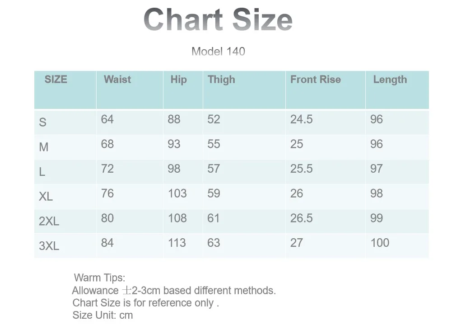Viewport: 456px width, 330px height.
Task: Click the Hip column header
Action: (178, 80)
